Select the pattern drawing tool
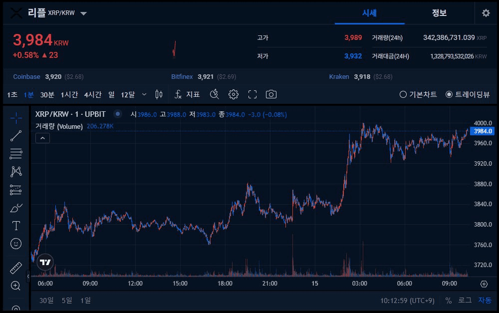 (x=16, y=172)
